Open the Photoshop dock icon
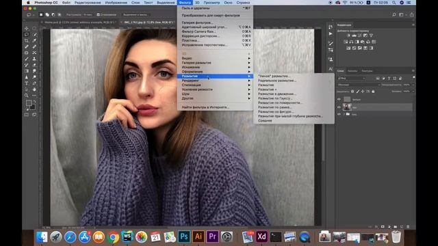 pyautogui.click(x=184, y=237)
